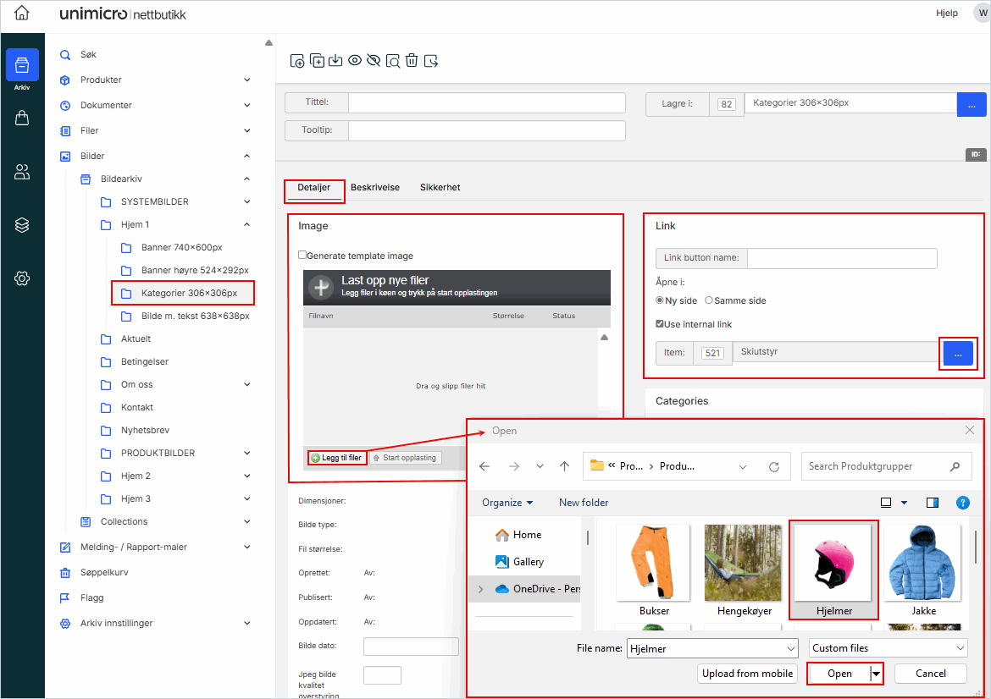Screen dimensions: 991x699
Task: Click the trash delete icon in toolbar
Action: click(x=412, y=60)
